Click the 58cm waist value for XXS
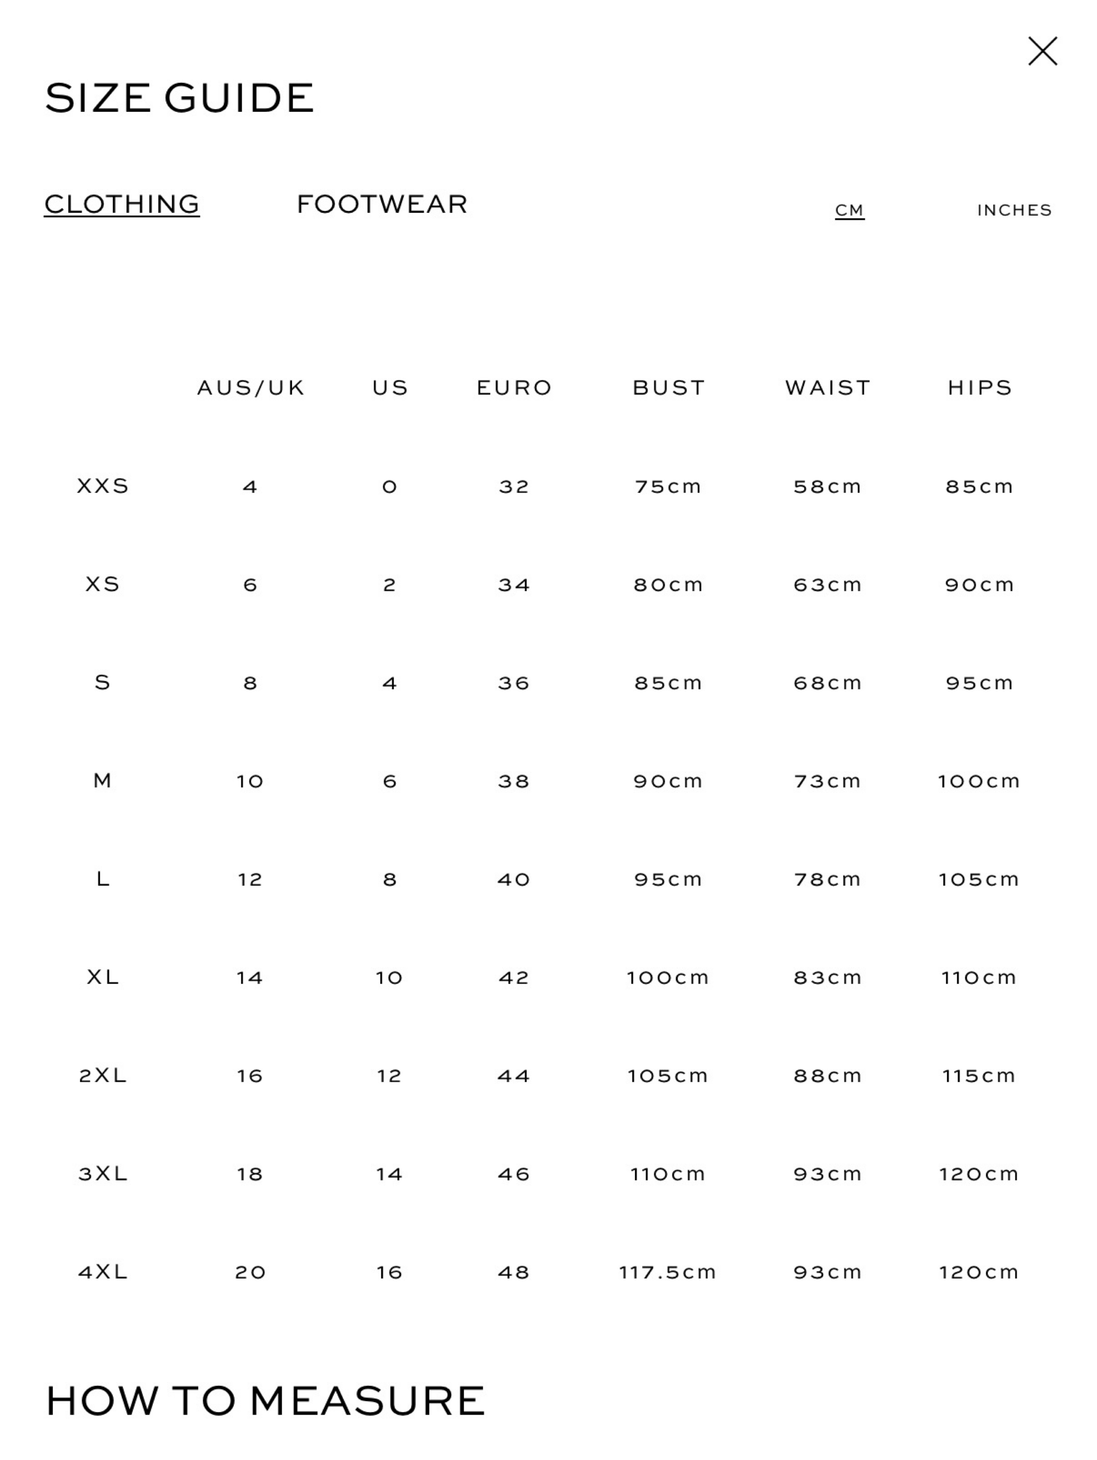 coord(827,487)
